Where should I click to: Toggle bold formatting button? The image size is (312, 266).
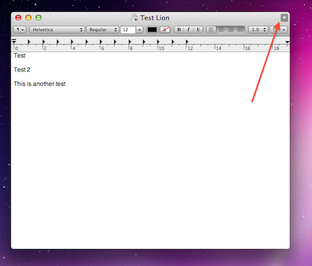coord(179,30)
